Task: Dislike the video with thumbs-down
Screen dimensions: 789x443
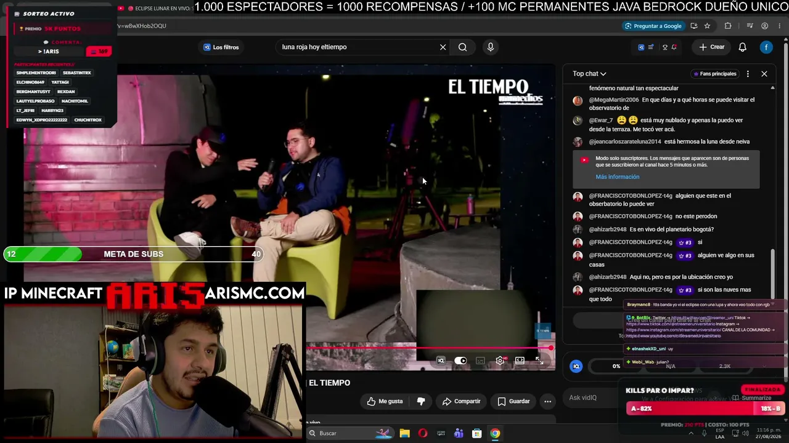Action: click(x=421, y=401)
